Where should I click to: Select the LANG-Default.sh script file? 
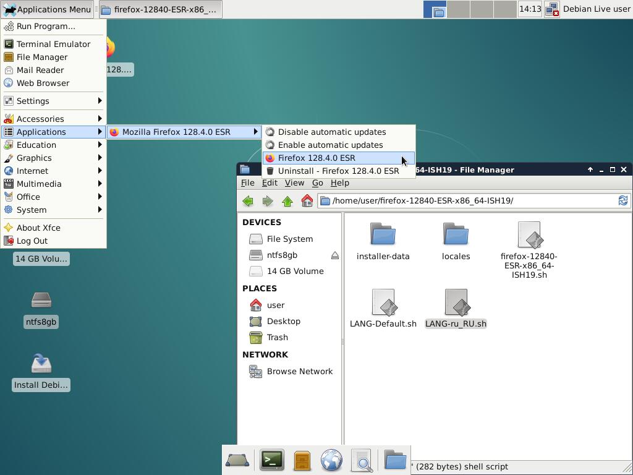(383, 302)
